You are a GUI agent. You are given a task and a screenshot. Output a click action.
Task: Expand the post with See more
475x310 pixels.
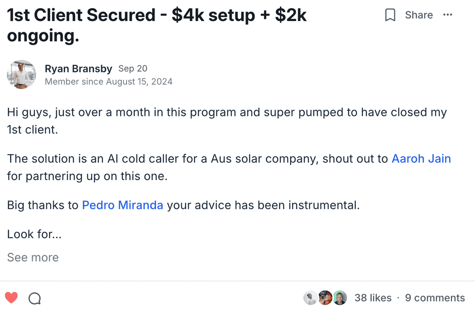coord(33,257)
